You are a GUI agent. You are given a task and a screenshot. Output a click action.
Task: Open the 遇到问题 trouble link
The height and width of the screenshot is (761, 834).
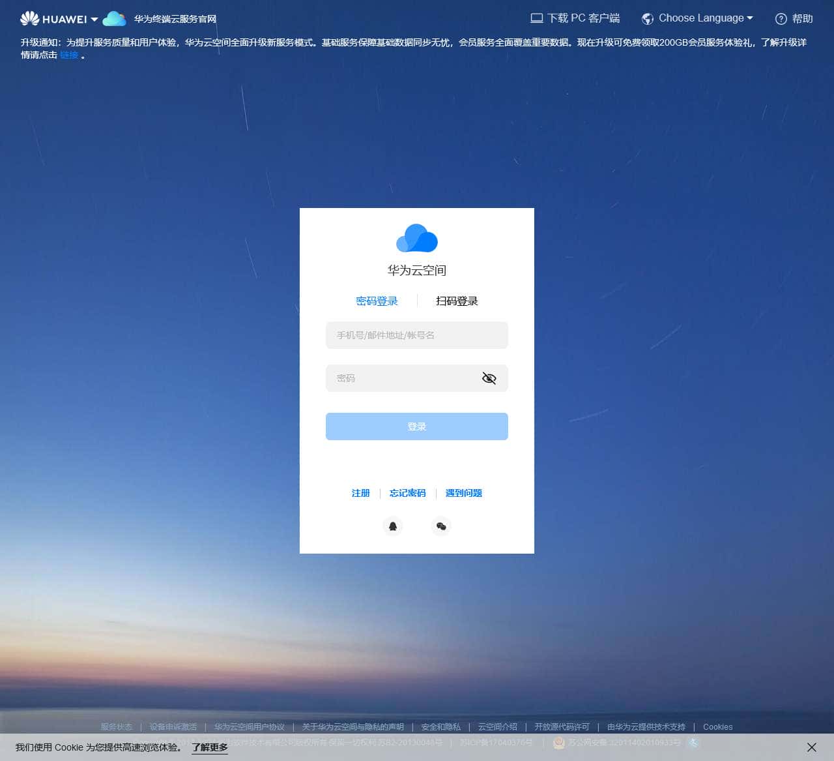464,493
